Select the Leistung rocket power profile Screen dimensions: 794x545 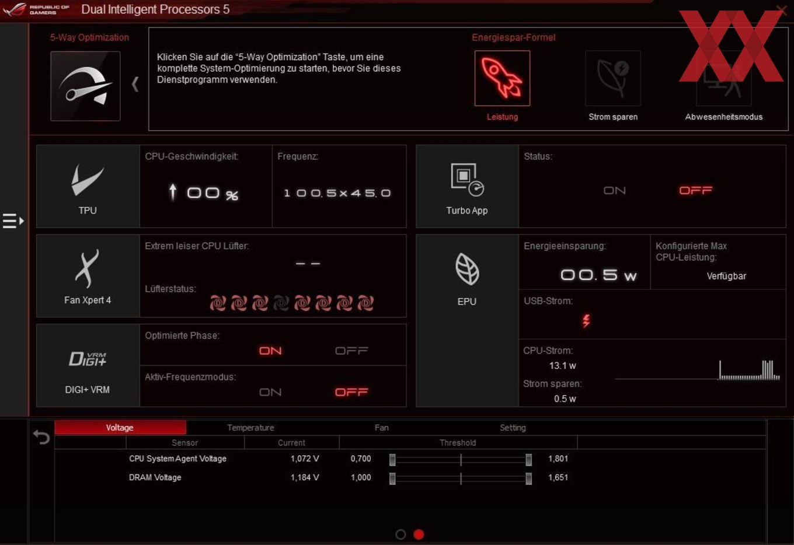[502, 78]
